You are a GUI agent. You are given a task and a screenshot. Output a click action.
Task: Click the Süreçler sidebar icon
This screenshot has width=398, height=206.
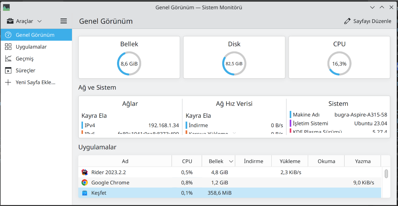tap(8, 70)
